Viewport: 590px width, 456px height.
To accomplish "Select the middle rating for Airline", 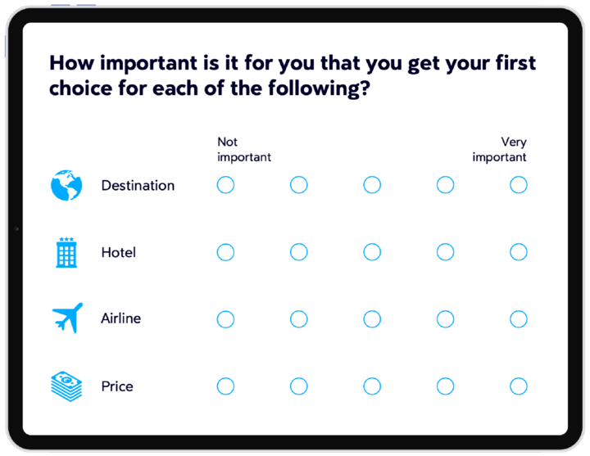I will (x=372, y=318).
